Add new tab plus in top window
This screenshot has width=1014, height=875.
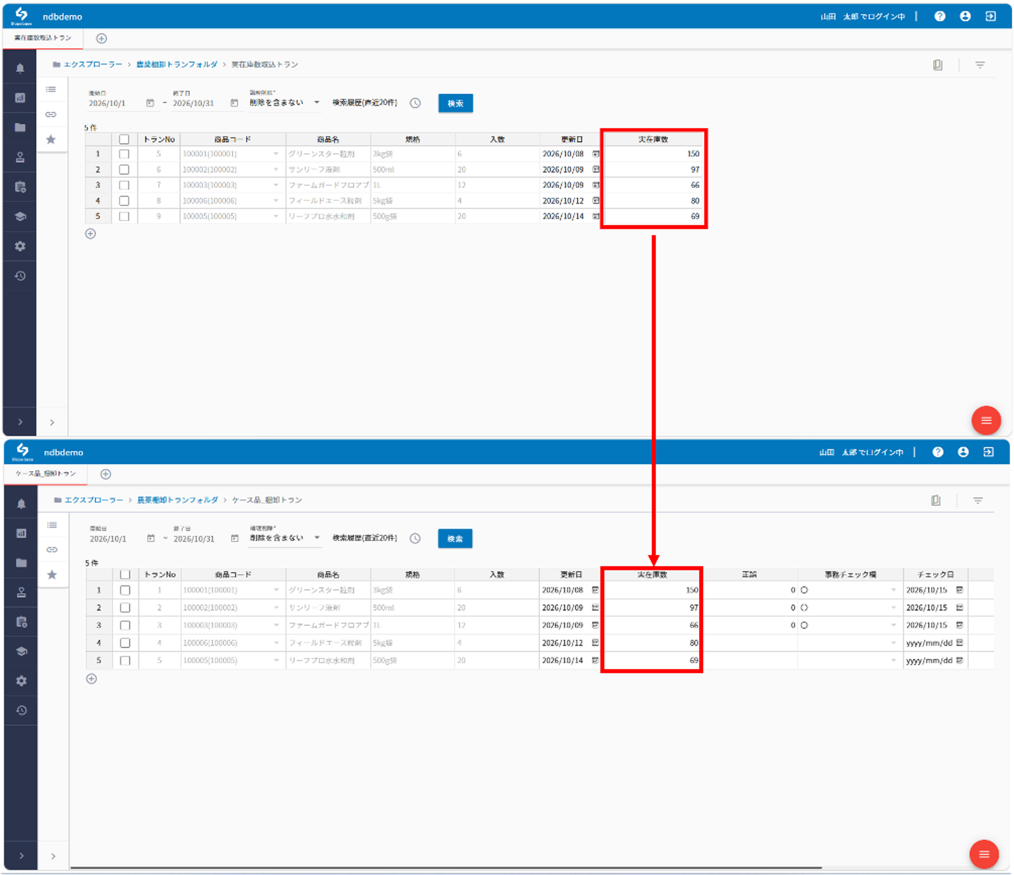(101, 39)
